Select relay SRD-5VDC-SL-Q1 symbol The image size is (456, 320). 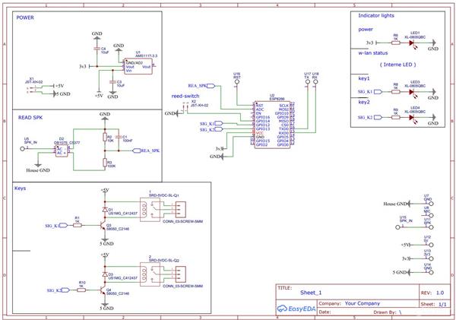[x=150, y=210]
